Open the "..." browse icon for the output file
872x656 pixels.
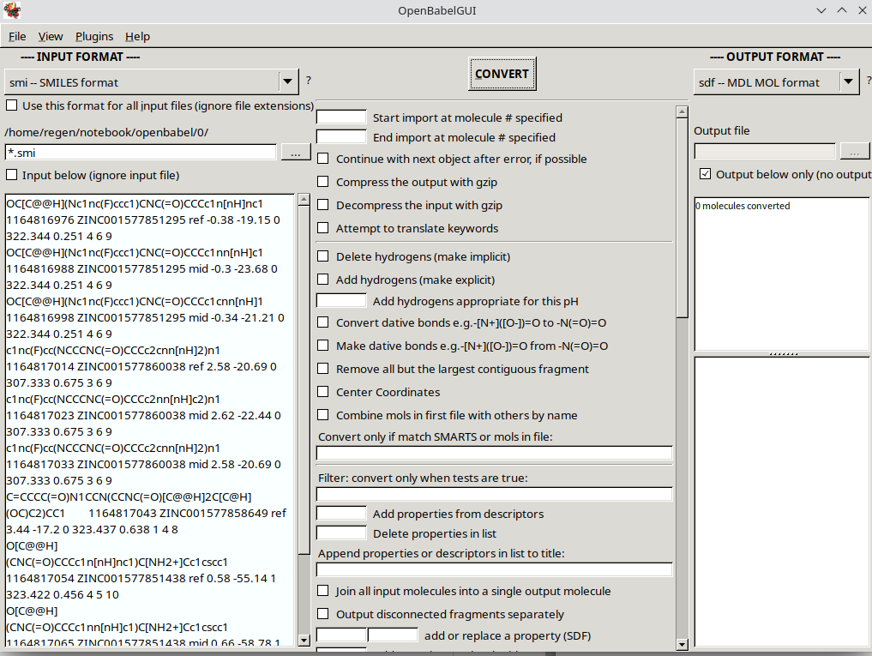854,150
